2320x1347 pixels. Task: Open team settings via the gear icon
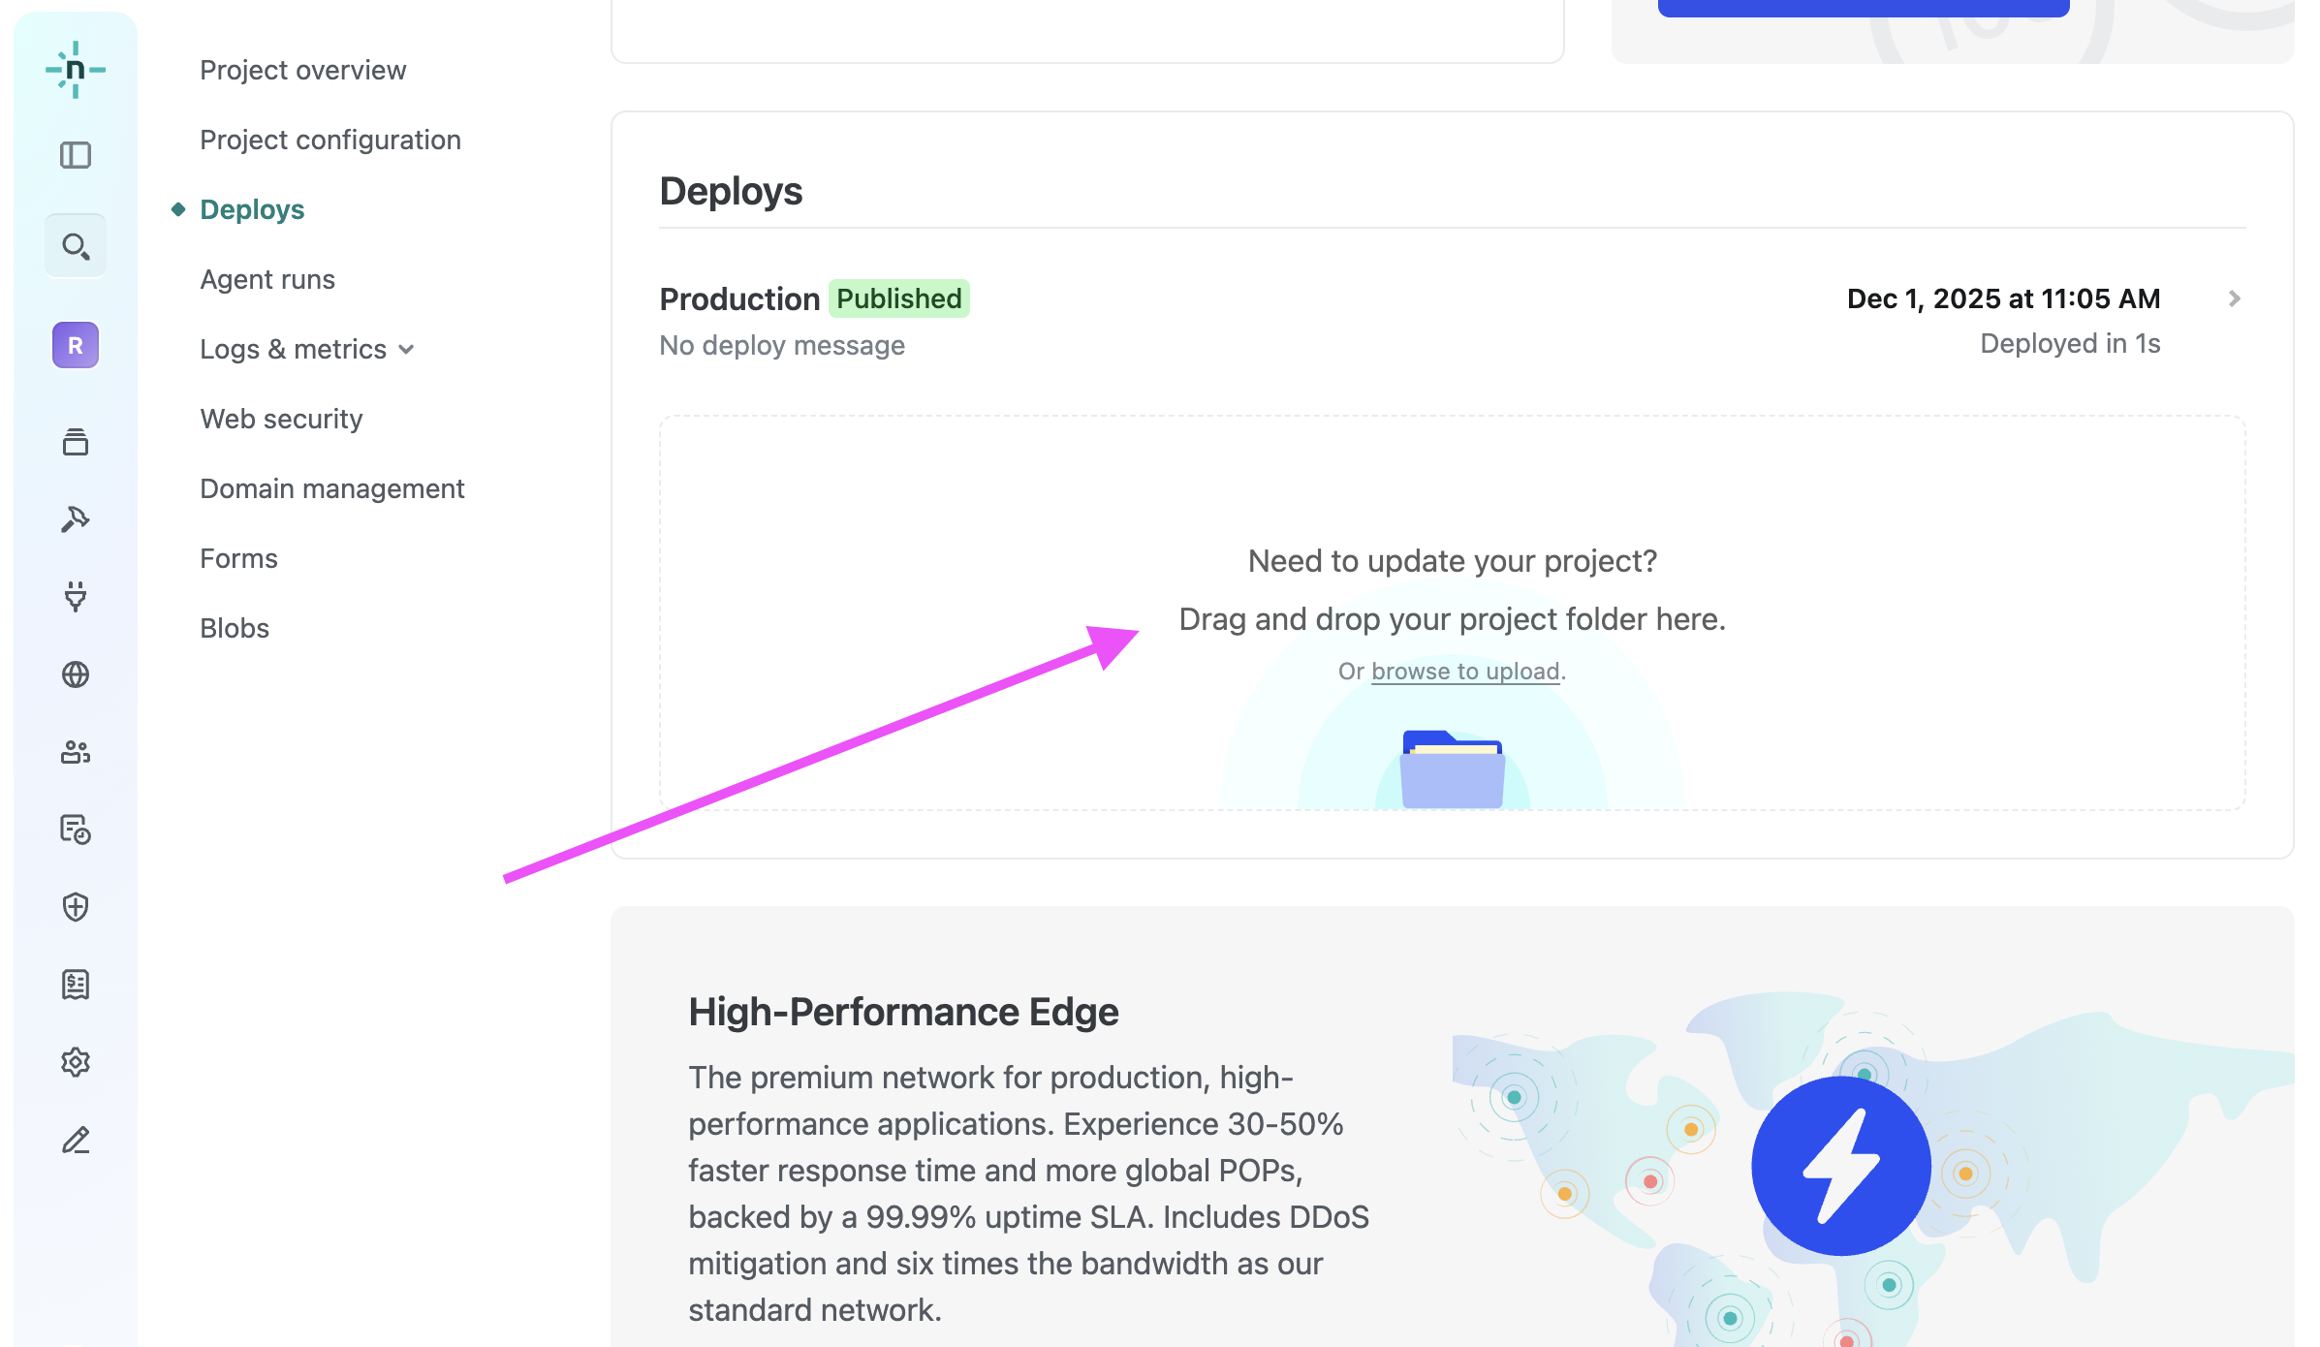pos(76,1062)
